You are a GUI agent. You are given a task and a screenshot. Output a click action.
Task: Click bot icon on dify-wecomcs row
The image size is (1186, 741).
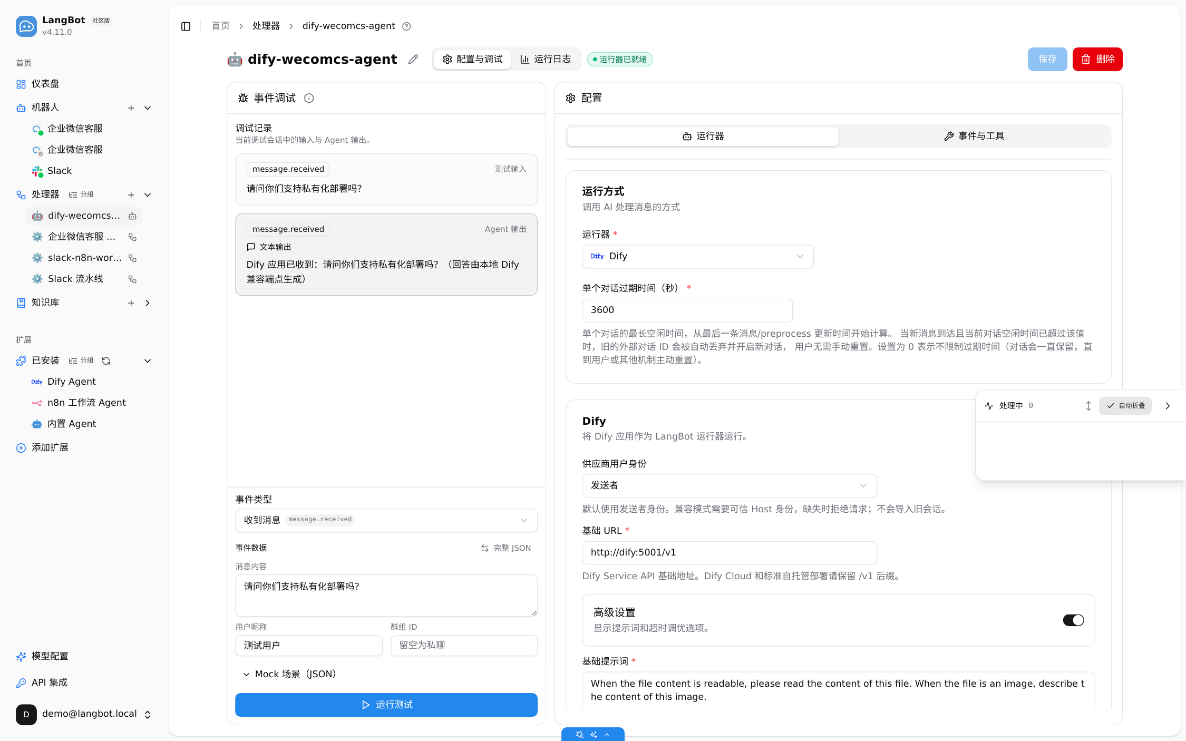click(132, 216)
